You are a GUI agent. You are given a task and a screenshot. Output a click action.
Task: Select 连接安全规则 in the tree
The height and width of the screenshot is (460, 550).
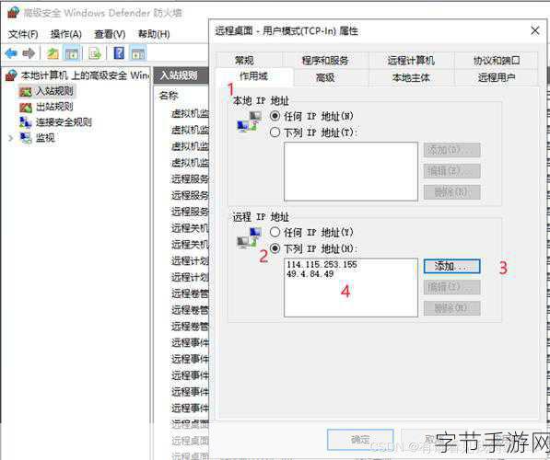[64, 122]
